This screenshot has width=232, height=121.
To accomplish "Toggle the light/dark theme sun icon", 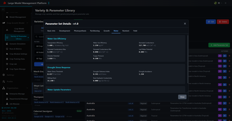I will click(226, 3).
